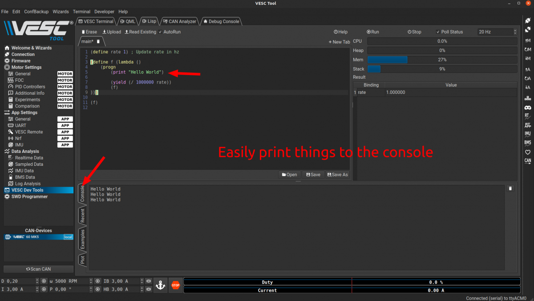Toggle the keyboard control gamepad icon
The width and height of the screenshot is (534, 301).
coord(528,108)
